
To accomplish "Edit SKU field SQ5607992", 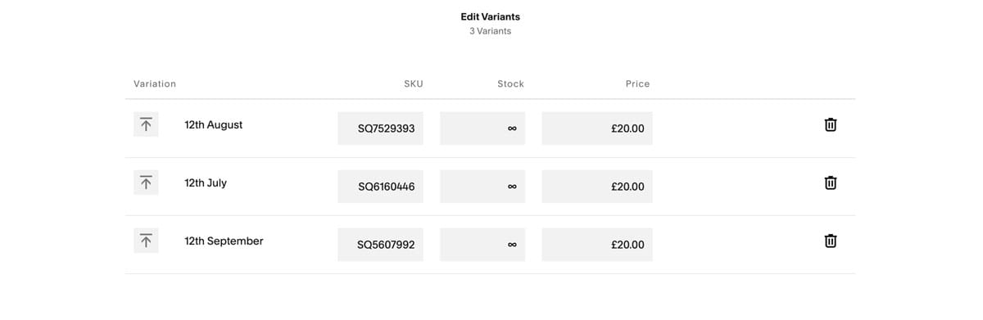I will (x=381, y=245).
